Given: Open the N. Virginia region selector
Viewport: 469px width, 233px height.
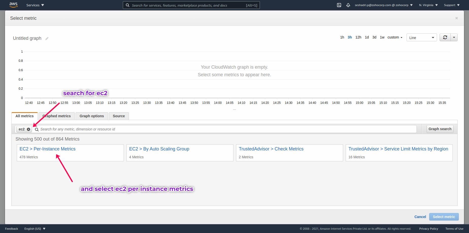Looking at the screenshot, I should click(x=428, y=5).
